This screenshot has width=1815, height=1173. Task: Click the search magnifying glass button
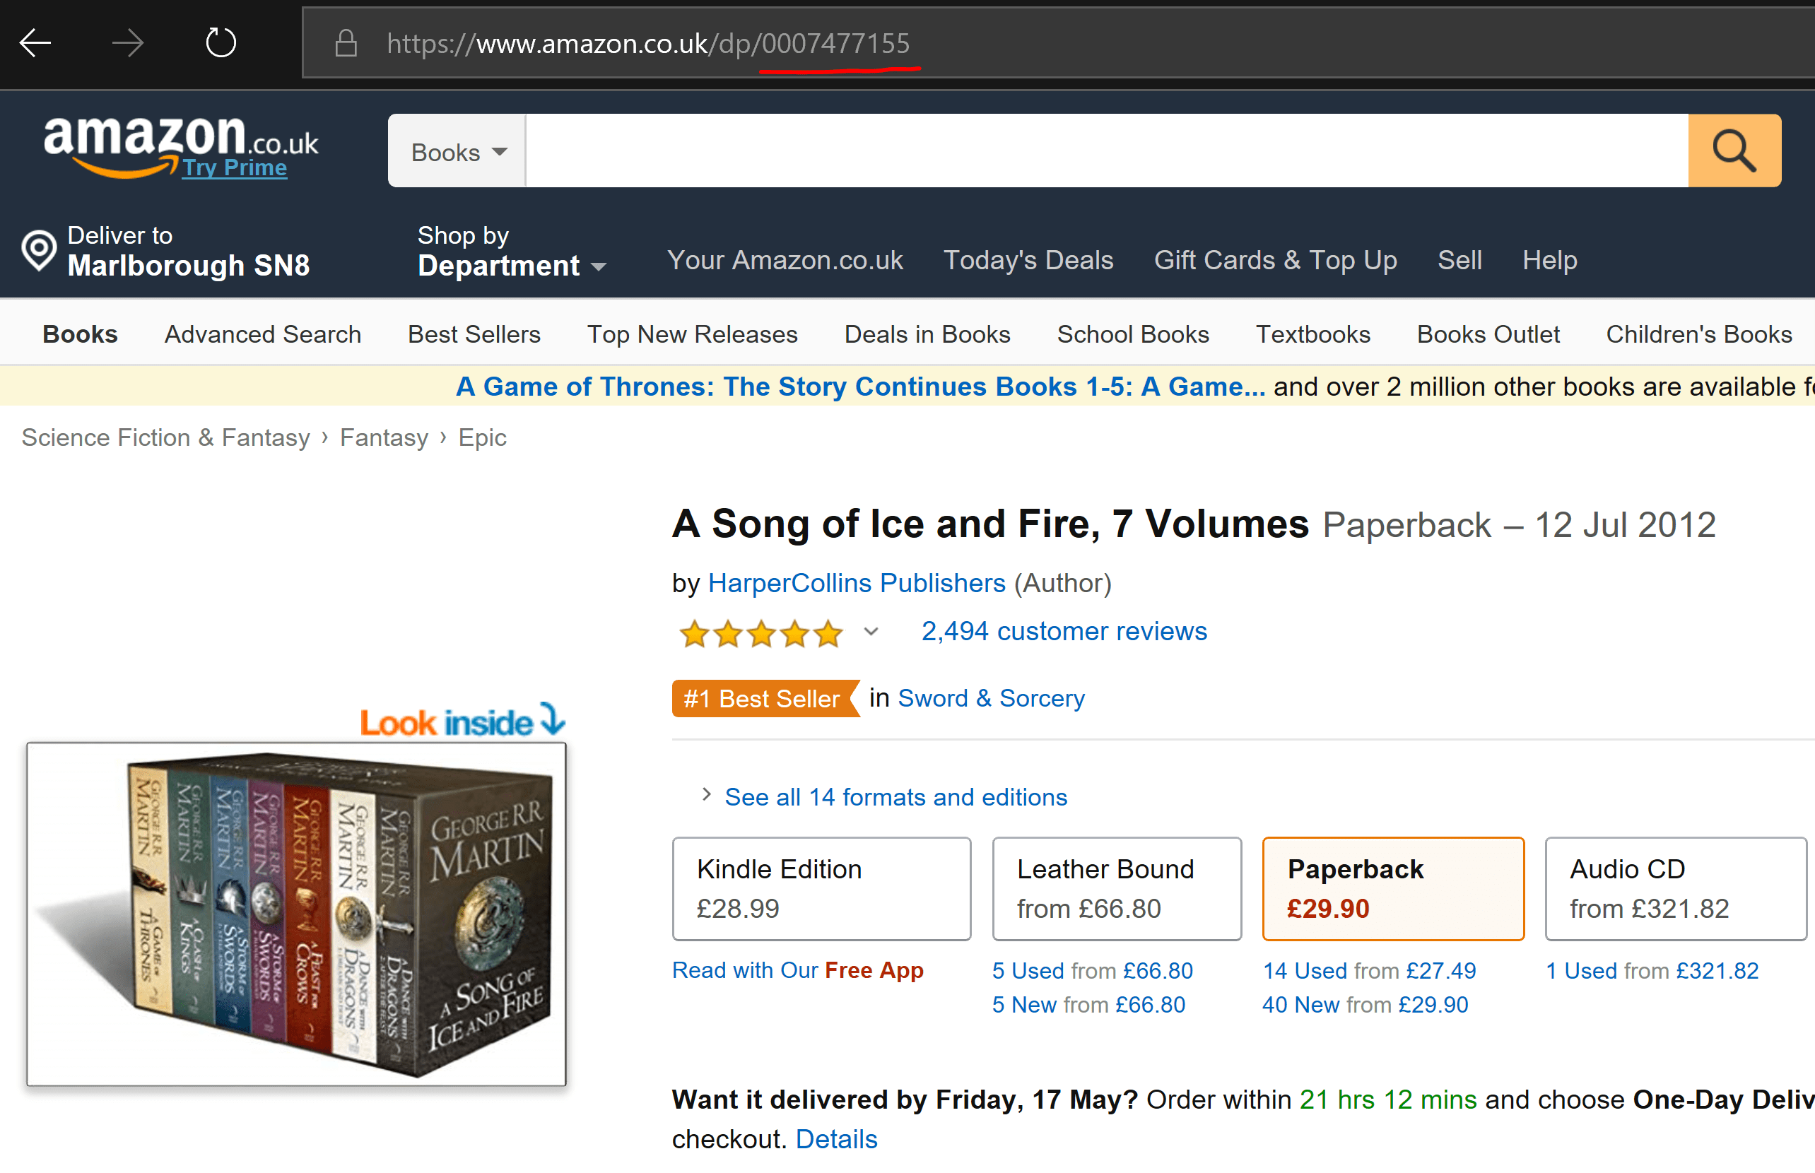1734,150
